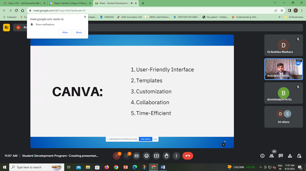Open meeting details info icon
Viewport: 306px width, 171px height.
pyautogui.click(x=262, y=156)
